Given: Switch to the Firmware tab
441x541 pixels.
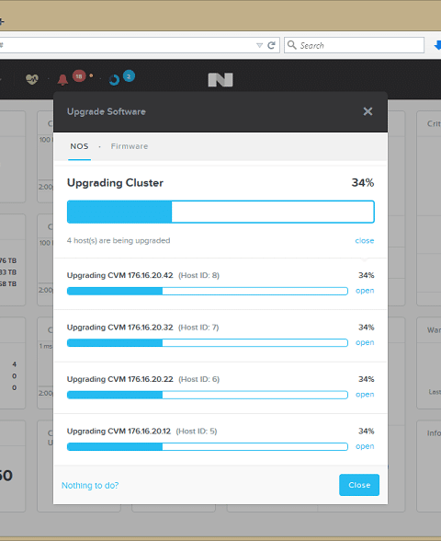Looking at the screenshot, I should 130,146.
